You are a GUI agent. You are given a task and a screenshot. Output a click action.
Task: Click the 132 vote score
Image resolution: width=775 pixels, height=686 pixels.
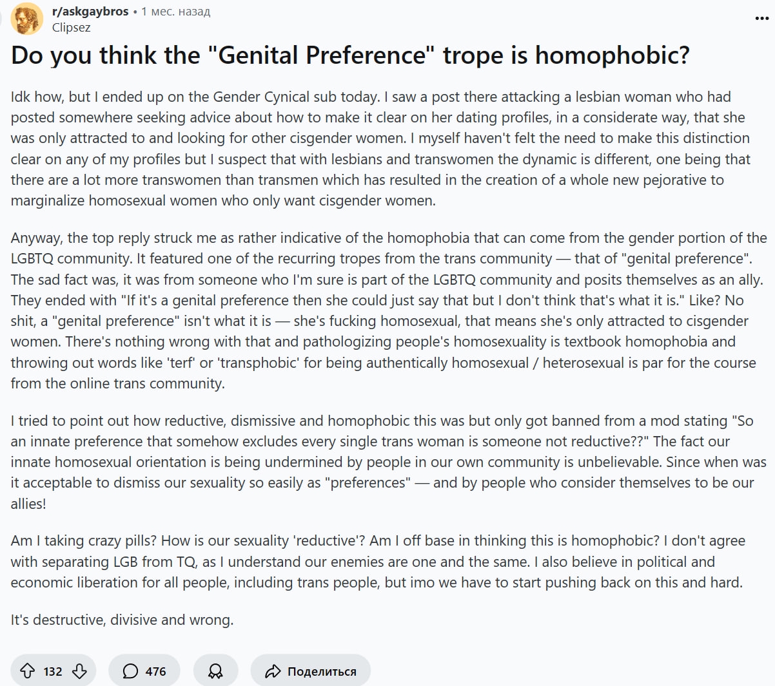[53, 671]
